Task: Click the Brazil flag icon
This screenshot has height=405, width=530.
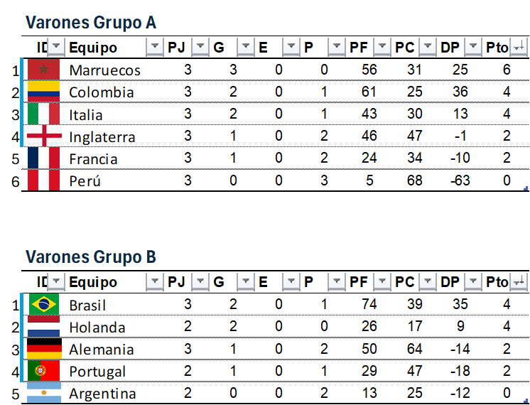Action: (43, 305)
